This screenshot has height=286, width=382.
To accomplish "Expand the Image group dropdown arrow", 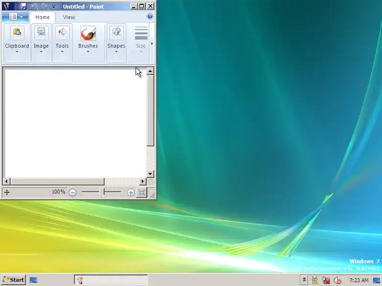I will 41,52.
